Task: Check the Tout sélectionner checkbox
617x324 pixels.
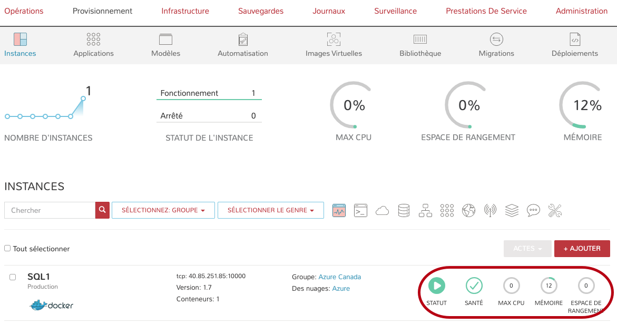Action: click(7, 248)
